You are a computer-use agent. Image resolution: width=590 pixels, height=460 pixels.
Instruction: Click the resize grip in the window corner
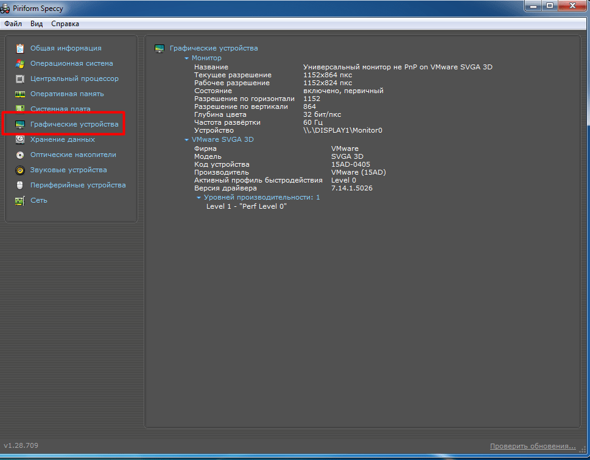click(583, 450)
